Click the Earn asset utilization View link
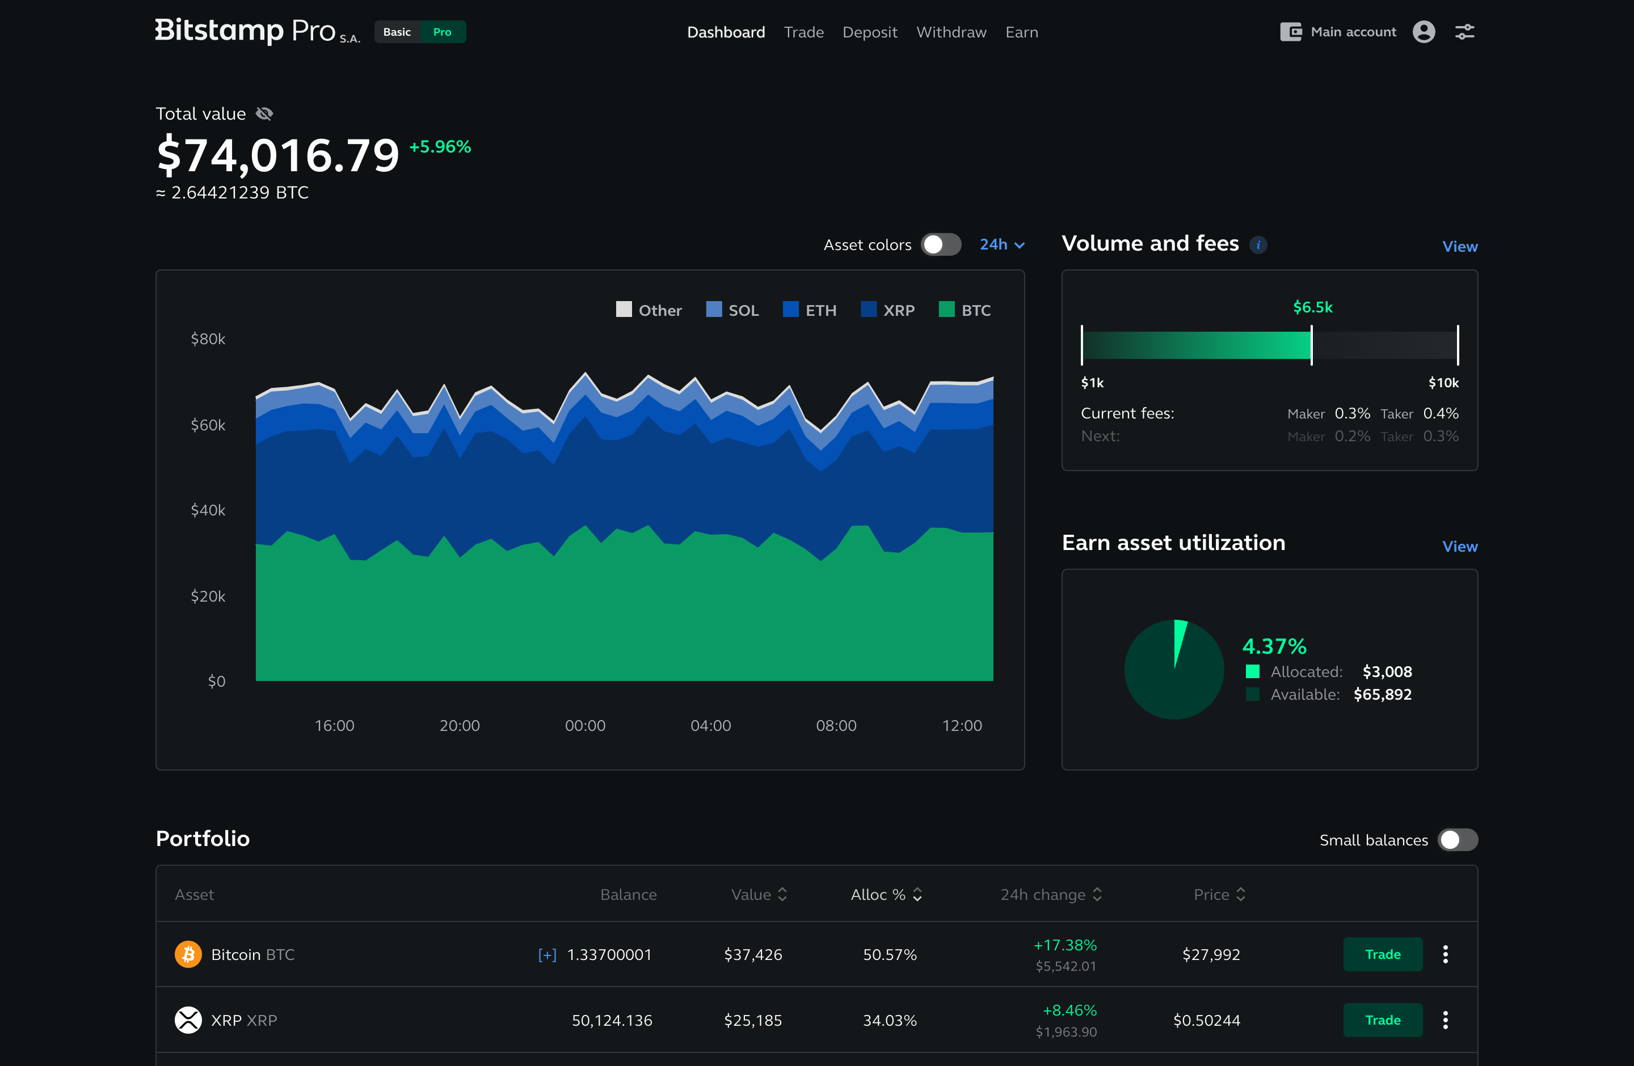The height and width of the screenshot is (1066, 1634). pyautogui.click(x=1459, y=546)
